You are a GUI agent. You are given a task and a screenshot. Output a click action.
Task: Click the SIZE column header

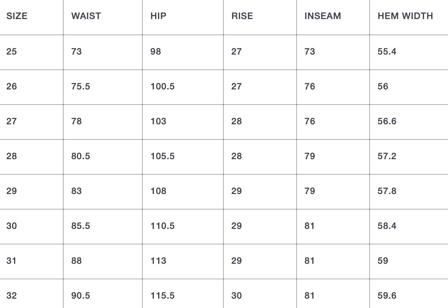[x=17, y=16]
